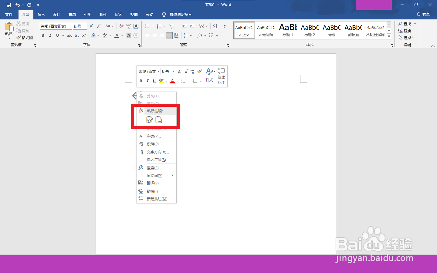Viewport: 437px width, 273px height.
Task: Switch to the 插入 tab
Action: [x=41, y=15]
